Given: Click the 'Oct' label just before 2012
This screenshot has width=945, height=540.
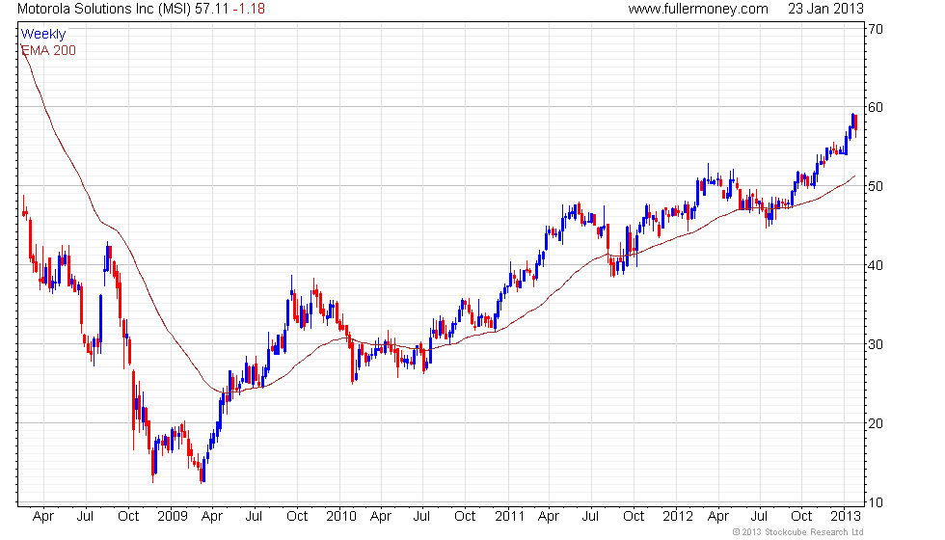Looking at the screenshot, I should pyautogui.click(x=634, y=517).
